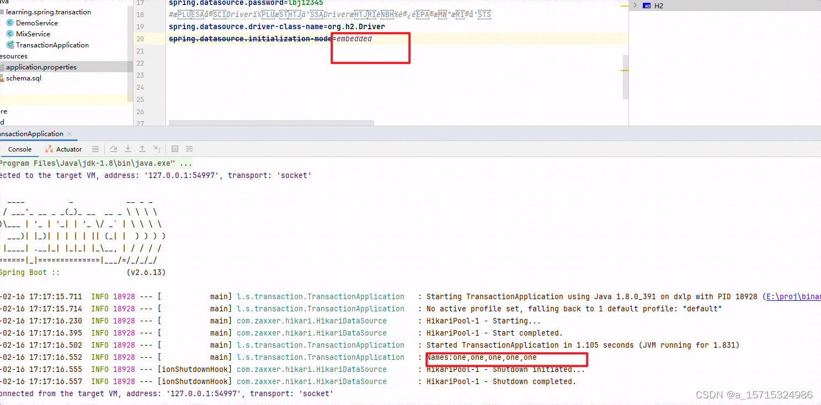This screenshot has width=821, height=405.
Task: Click the H2 database icon in right panel
Action: click(647, 6)
